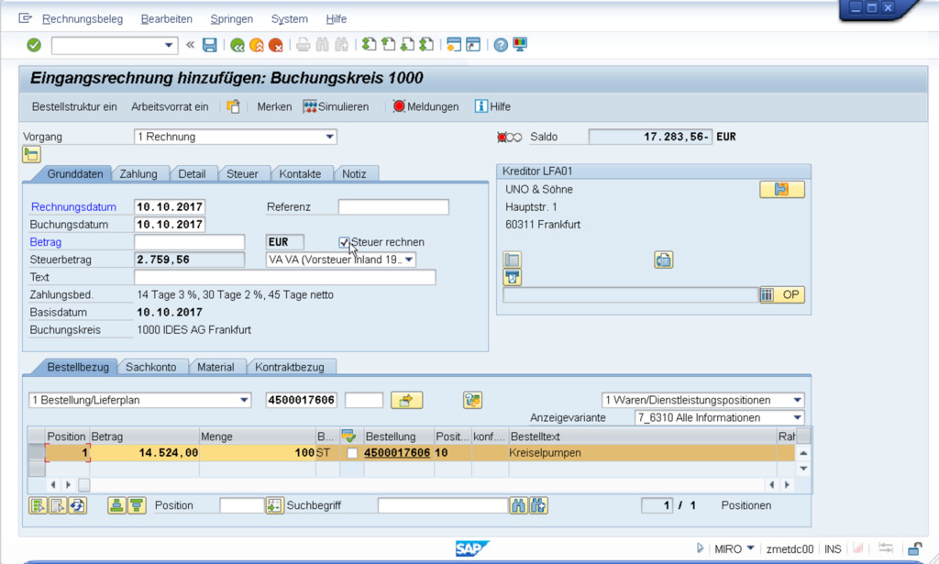The height and width of the screenshot is (564, 939).
Task: Open the question mark help icon
Action: click(501, 45)
